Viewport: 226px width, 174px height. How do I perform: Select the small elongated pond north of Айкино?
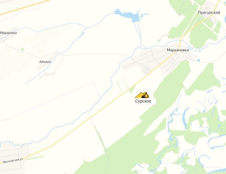point(83,34)
